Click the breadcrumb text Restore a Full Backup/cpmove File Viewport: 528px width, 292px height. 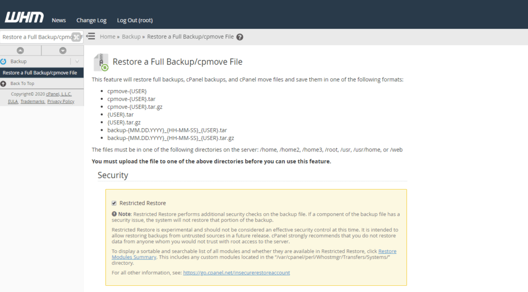(x=190, y=37)
